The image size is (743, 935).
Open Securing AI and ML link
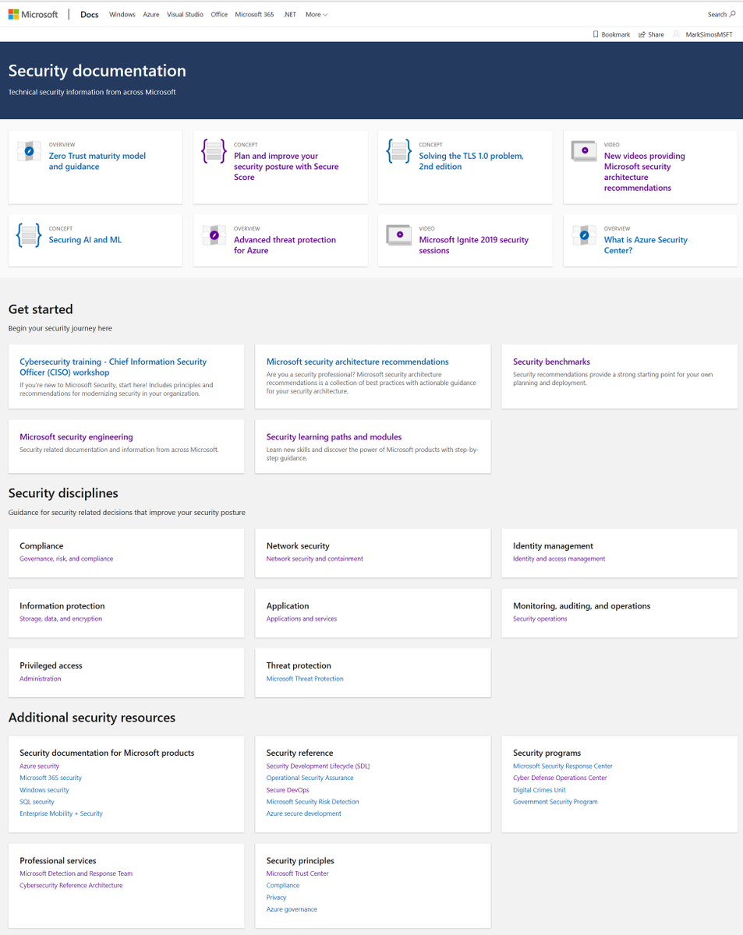click(x=85, y=240)
